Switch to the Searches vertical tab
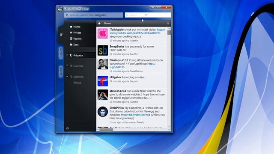This screenshot has height=154, width=274. pos(61,71)
